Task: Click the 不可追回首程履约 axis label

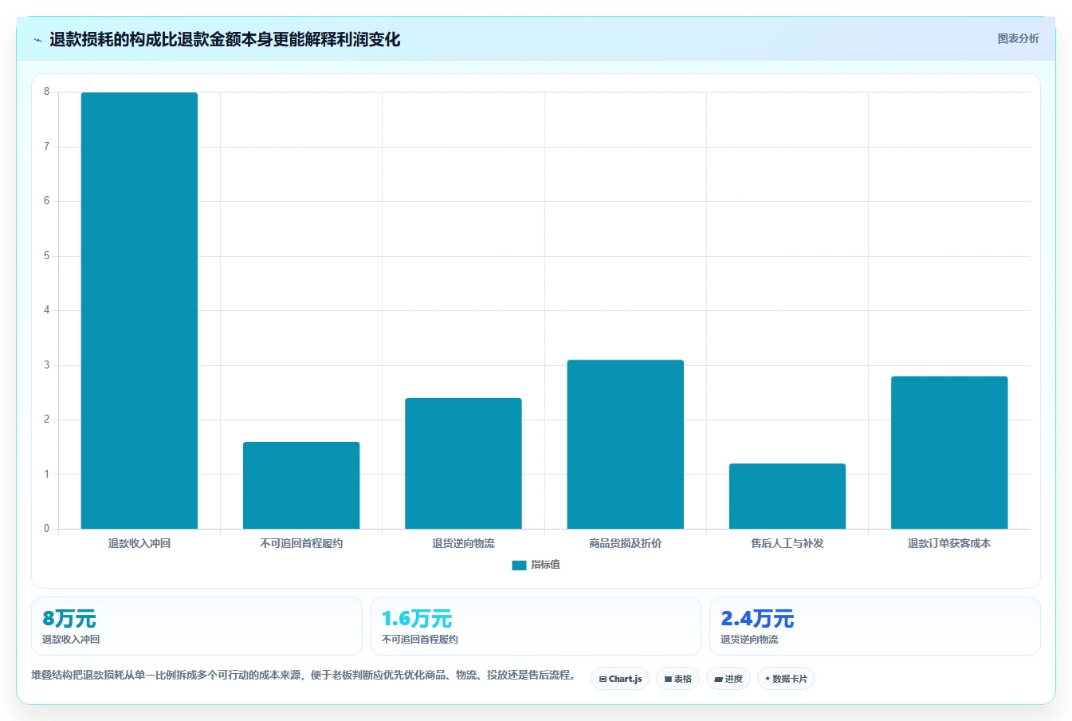Action: click(301, 543)
